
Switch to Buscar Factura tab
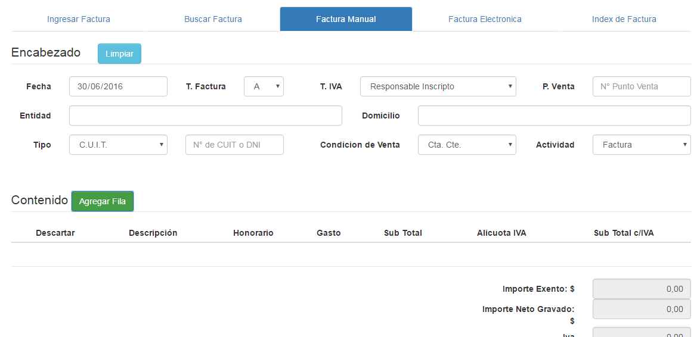(x=213, y=19)
